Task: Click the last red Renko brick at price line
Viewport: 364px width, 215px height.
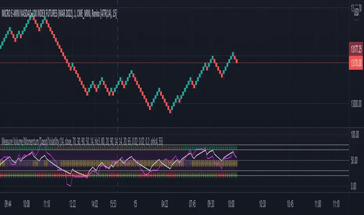Action: tap(237, 61)
